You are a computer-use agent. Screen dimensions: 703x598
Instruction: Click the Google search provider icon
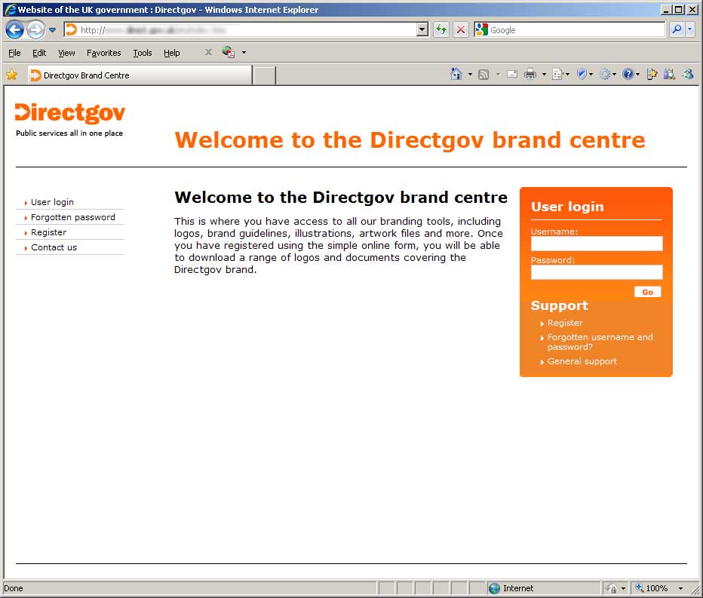[x=481, y=29]
